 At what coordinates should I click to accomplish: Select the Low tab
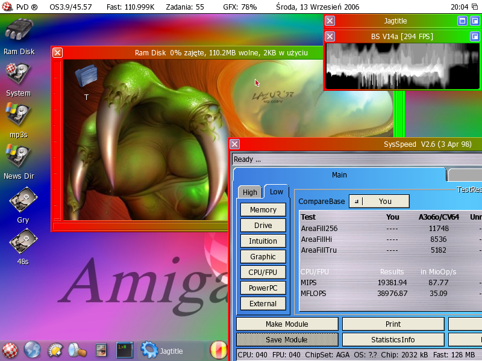click(x=277, y=191)
